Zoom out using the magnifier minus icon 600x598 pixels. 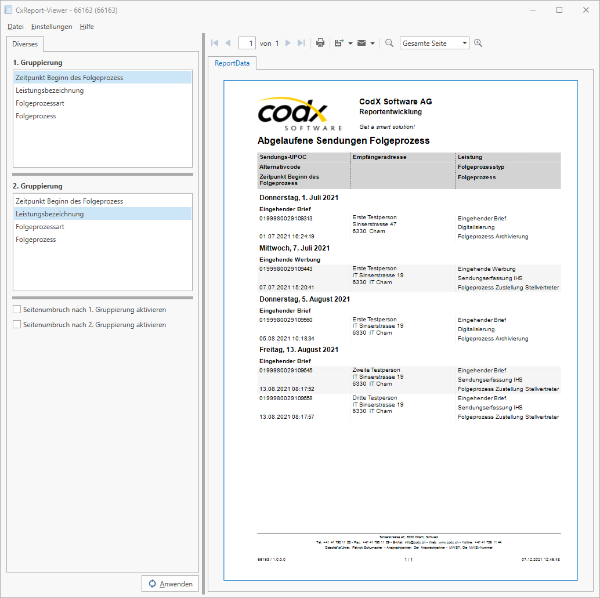point(389,42)
